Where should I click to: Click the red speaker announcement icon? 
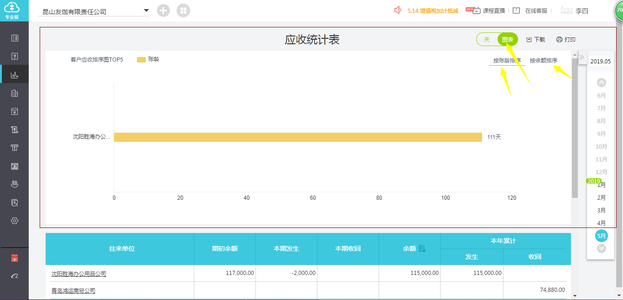pos(398,10)
